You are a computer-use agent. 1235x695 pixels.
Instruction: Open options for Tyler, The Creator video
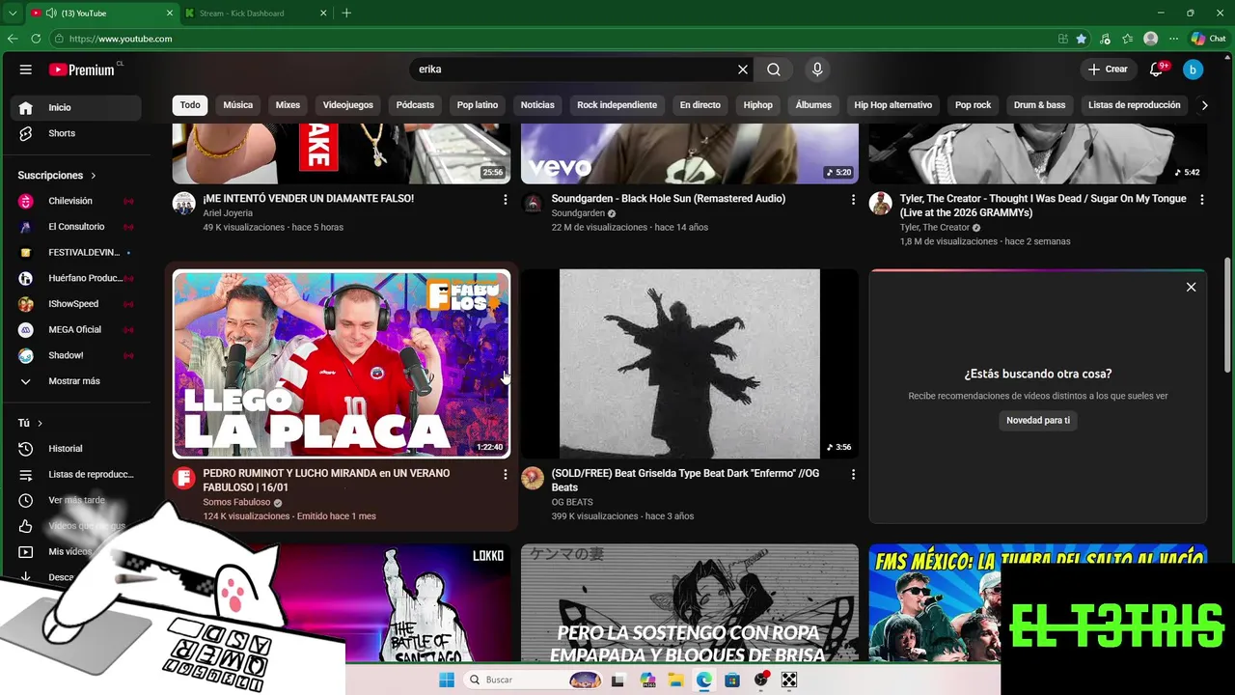[x=1201, y=199]
